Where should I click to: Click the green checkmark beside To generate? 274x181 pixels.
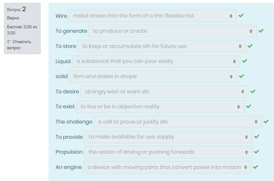pyautogui.click(x=261, y=31)
